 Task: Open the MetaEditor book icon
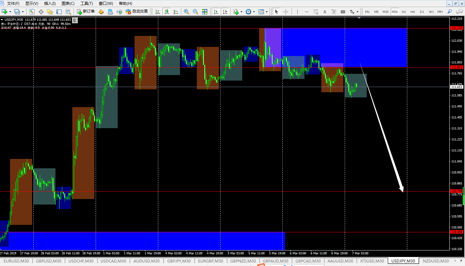101,12
